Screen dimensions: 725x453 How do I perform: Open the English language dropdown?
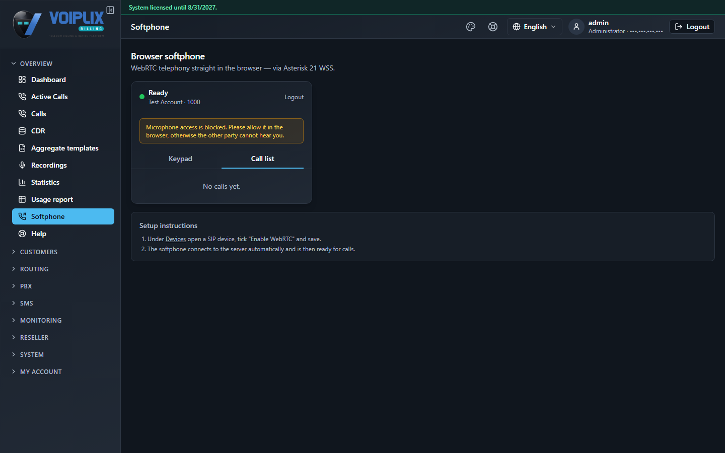pos(534,27)
